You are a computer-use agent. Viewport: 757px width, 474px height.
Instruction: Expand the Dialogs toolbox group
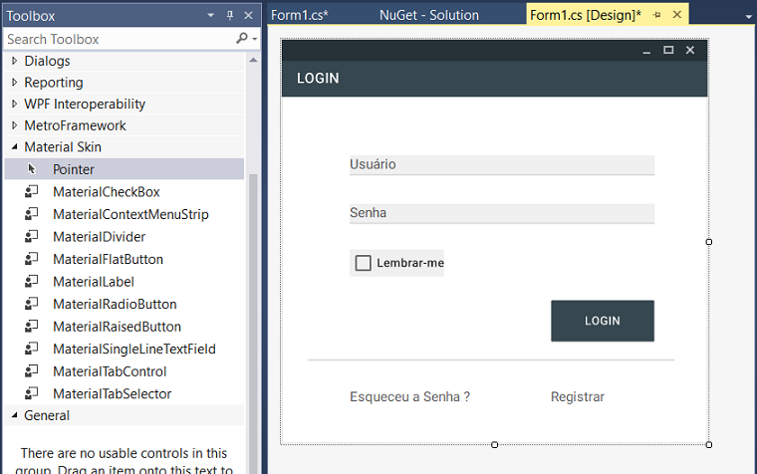click(x=15, y=61)
